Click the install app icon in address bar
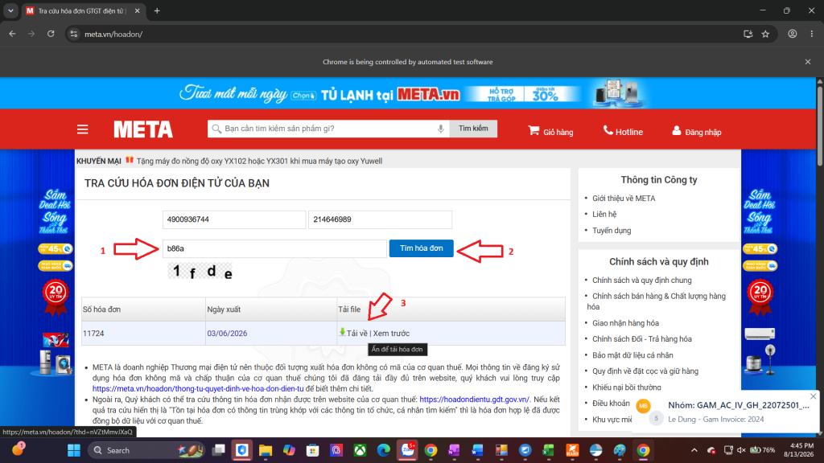The height and width of the screenshot is (463, 824). point(748,34)
